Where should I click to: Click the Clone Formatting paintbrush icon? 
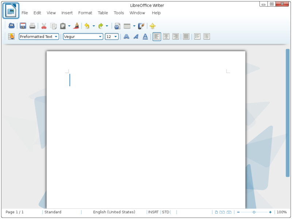tap(76, 26)
